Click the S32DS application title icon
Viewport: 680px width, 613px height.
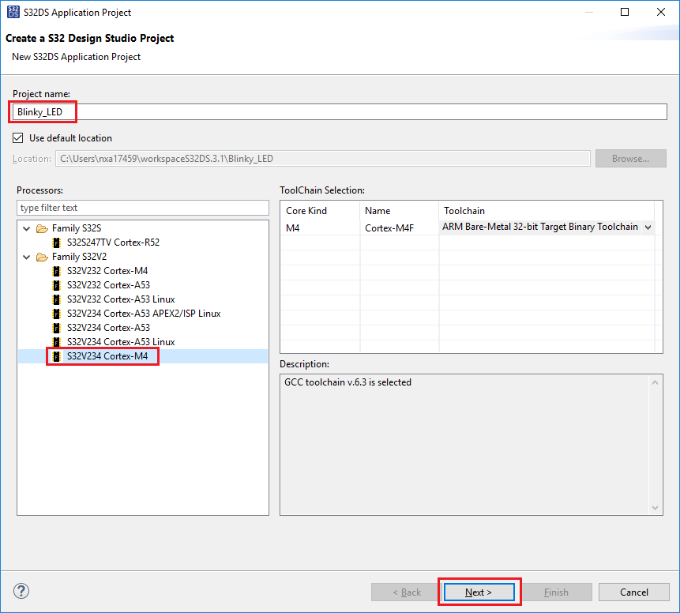[13, 12]
